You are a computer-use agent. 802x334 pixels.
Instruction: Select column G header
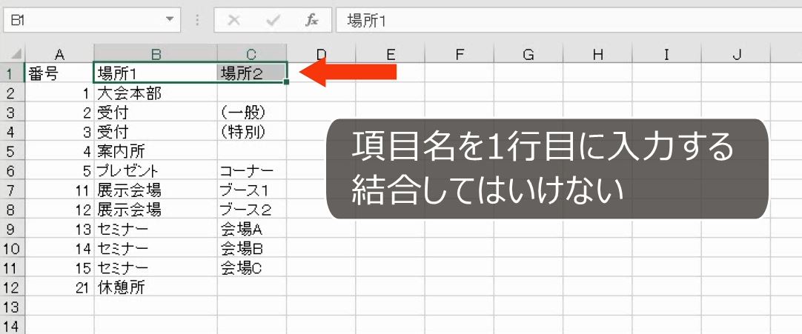click(x=528, y=53)
